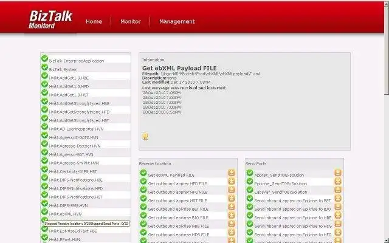Screen dimensions: 389x243
Task: Open the Monitor menu item
Action: pyautogui.click(x=131, y=22)
